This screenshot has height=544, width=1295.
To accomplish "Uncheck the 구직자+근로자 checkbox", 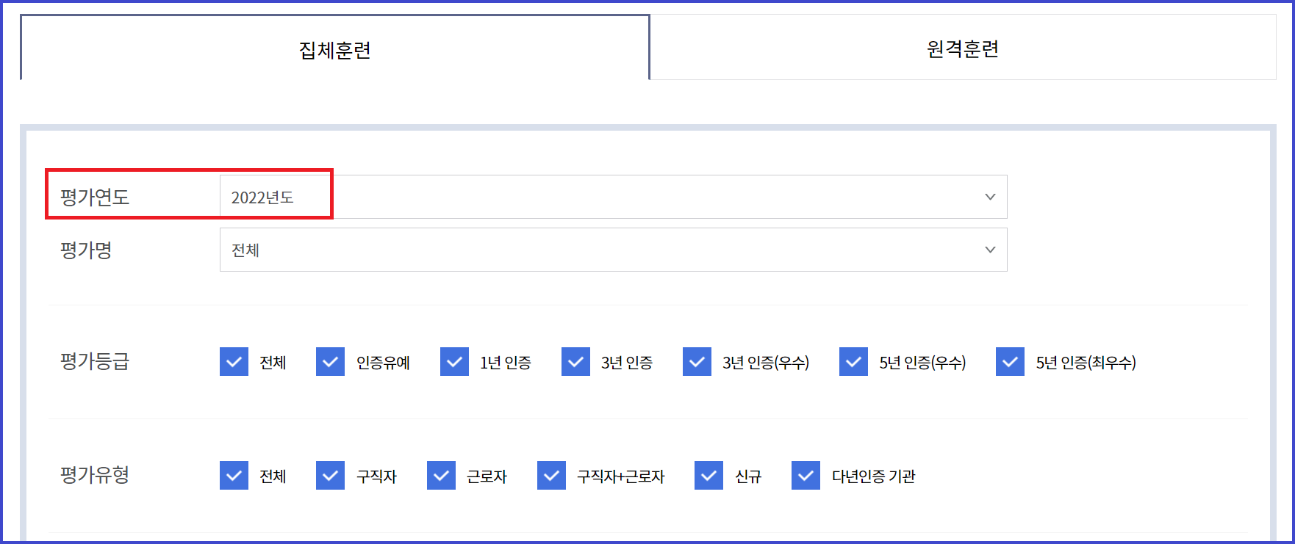I will (551, 475).
